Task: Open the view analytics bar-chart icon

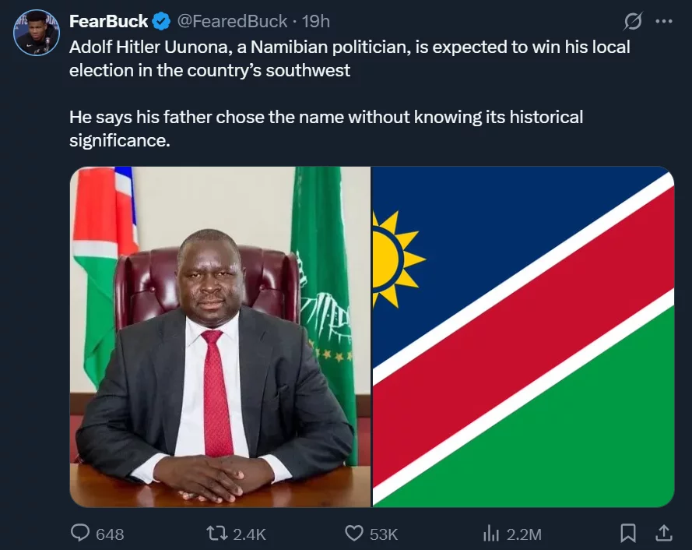Action: tap(490, 533)
